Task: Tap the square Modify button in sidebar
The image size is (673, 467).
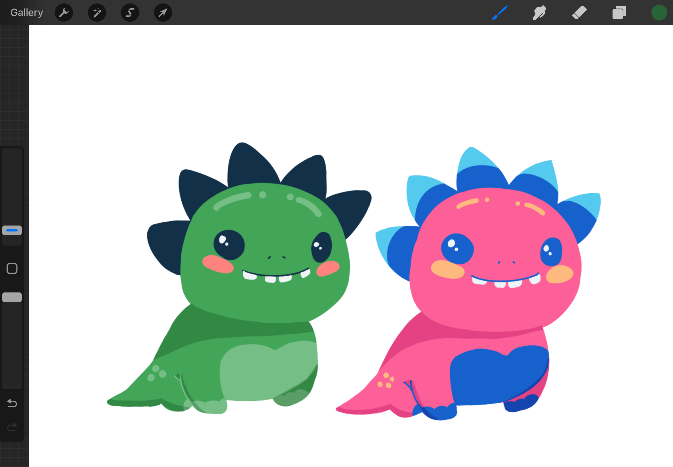Action: (x=12, y=268)
